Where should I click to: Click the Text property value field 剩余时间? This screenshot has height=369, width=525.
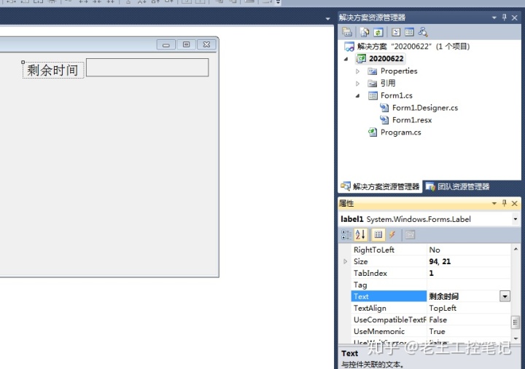(x=463, y=296)
